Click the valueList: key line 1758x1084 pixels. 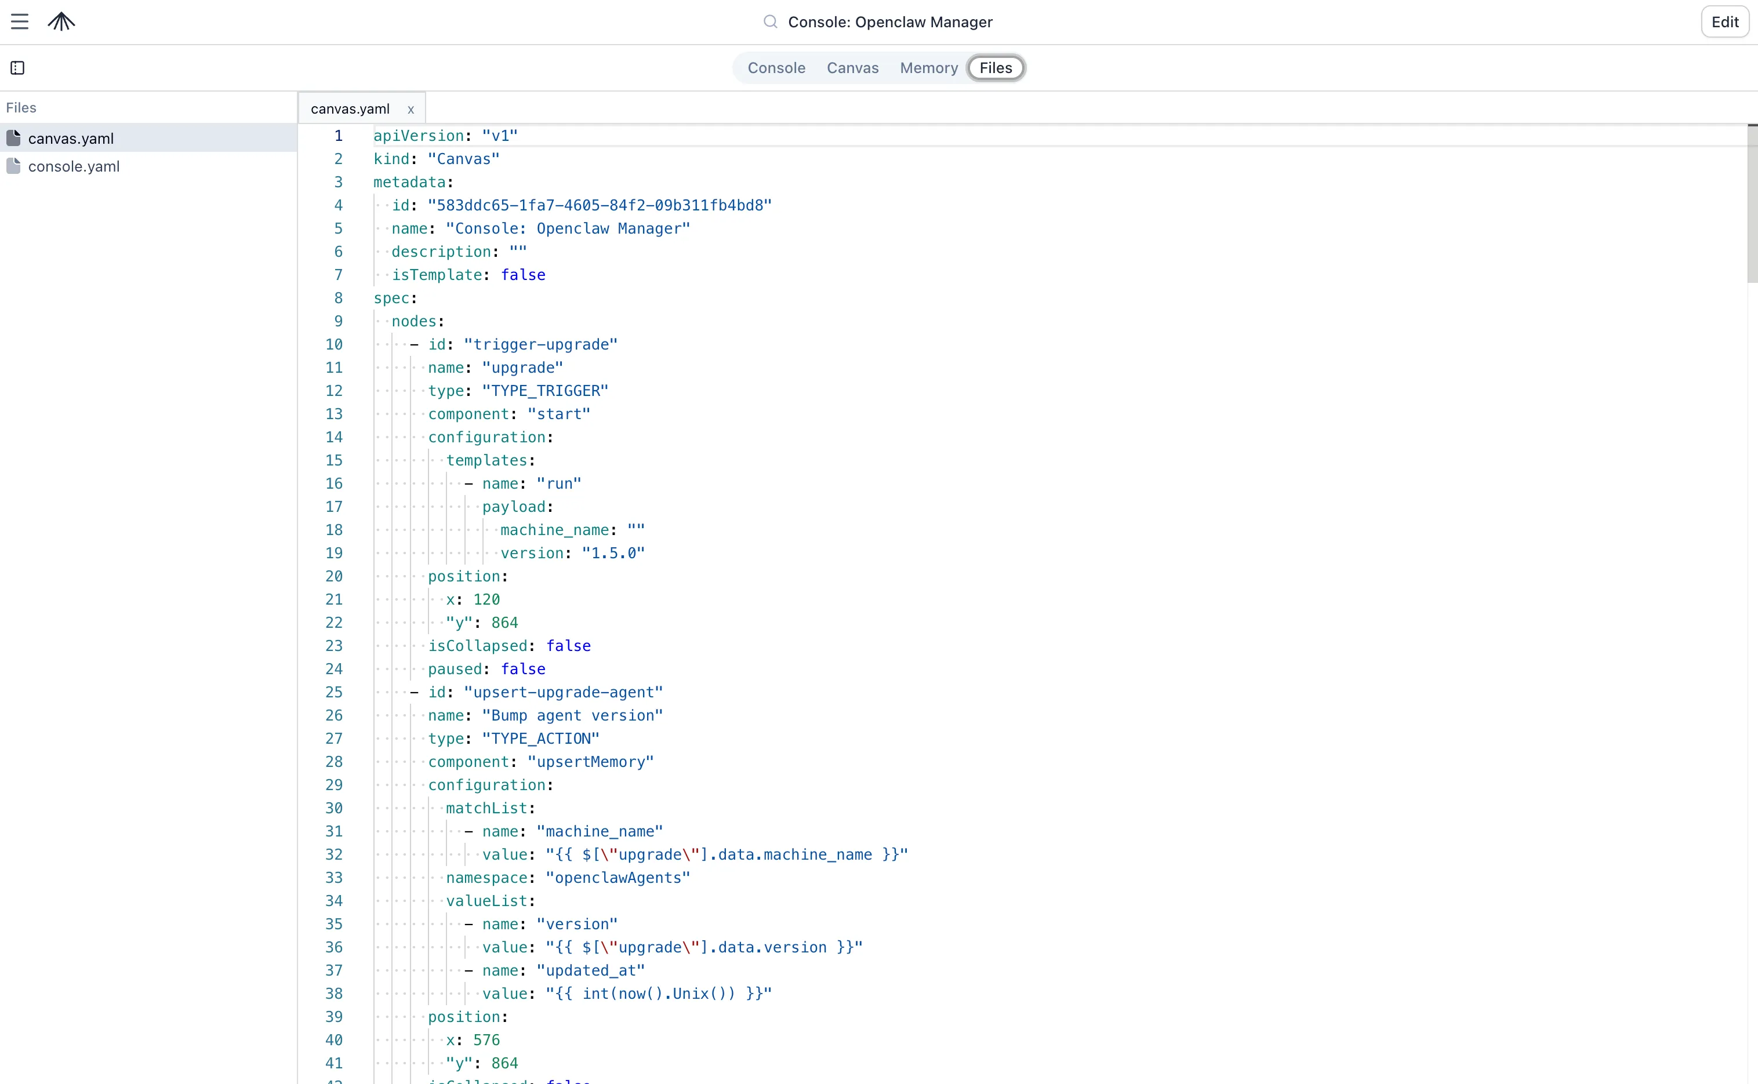pyautogui.click(x=491, y=900)
